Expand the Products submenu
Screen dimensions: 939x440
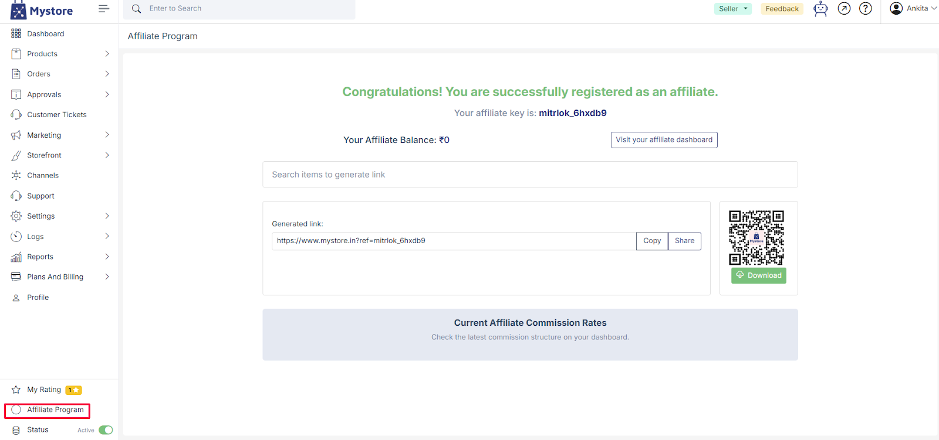click(107, 54)
